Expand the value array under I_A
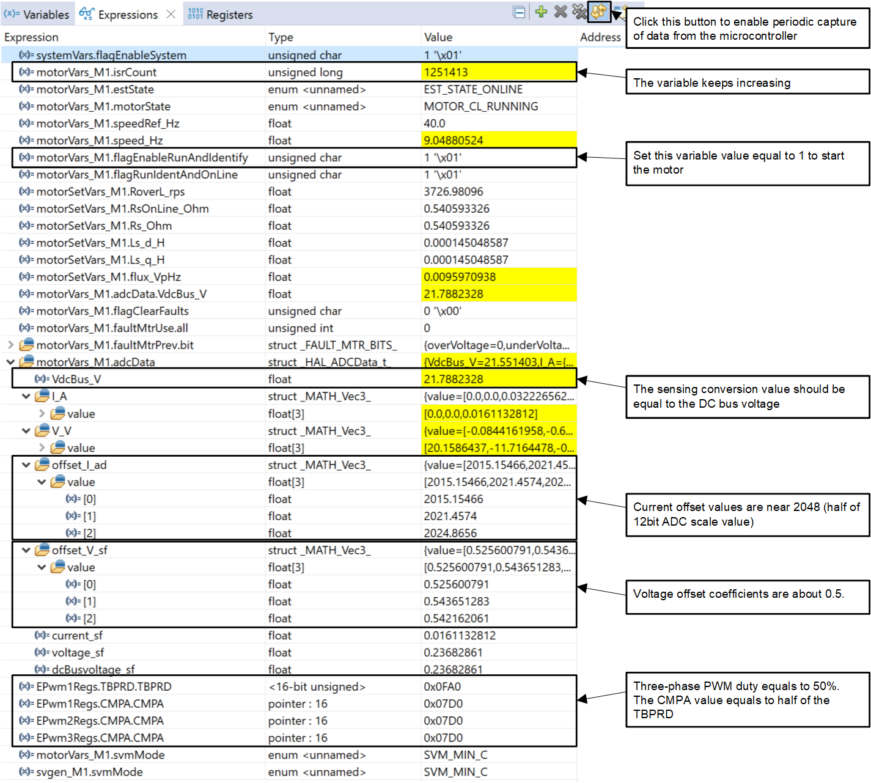871x783 pixels. click(x=42, y=414)
